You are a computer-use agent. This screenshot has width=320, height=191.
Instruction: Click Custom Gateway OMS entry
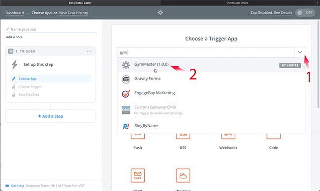tap(211, 110)
